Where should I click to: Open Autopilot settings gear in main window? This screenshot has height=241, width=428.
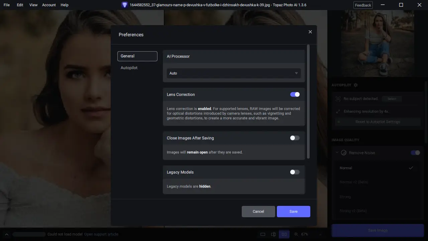(355, 85)
